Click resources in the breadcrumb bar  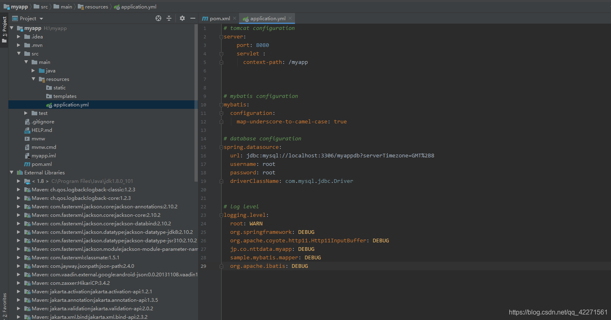(x=93, y=6)
